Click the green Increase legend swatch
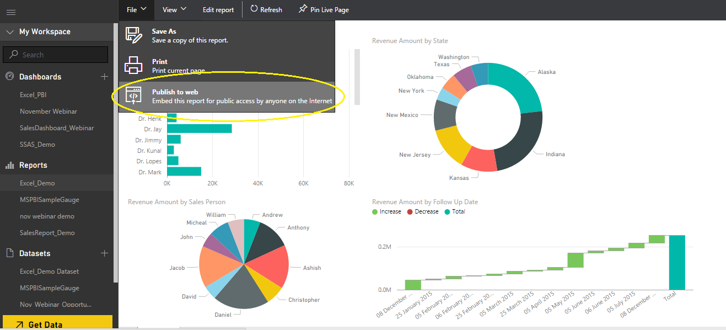 click(375, 211)
